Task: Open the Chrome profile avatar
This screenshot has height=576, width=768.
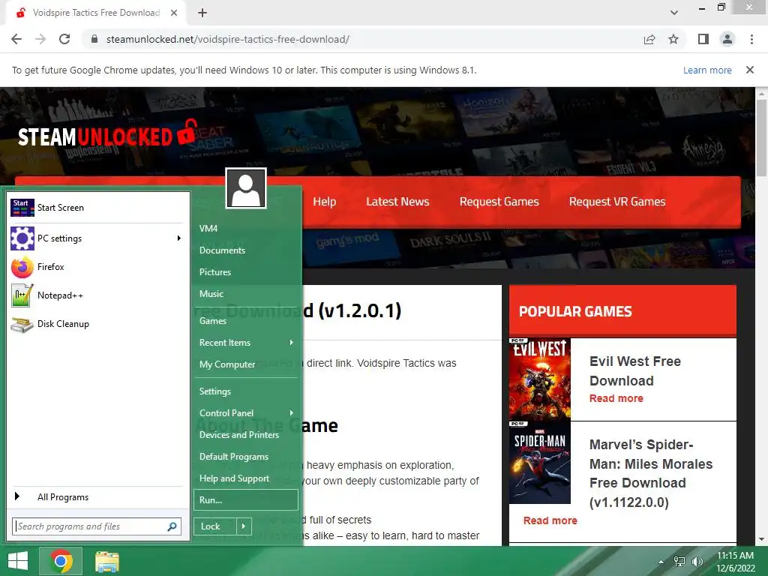Action: [x=727, y=39]
